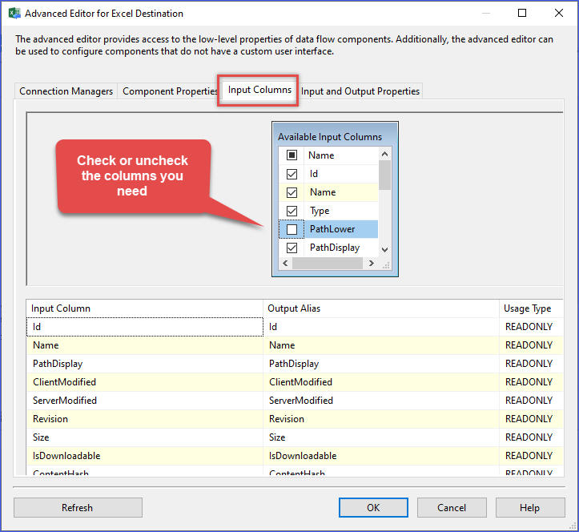Viewport: 579px width, 532px height.
Task: Click the horizontal scrollbar thumb in the column list
Action: pyautogui.click(x=328, y=263)
